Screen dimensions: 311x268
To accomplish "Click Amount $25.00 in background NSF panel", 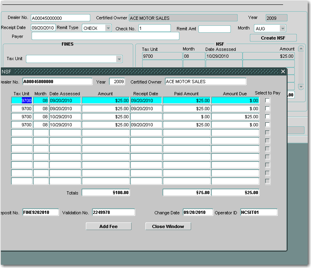I will coord(268,56).
